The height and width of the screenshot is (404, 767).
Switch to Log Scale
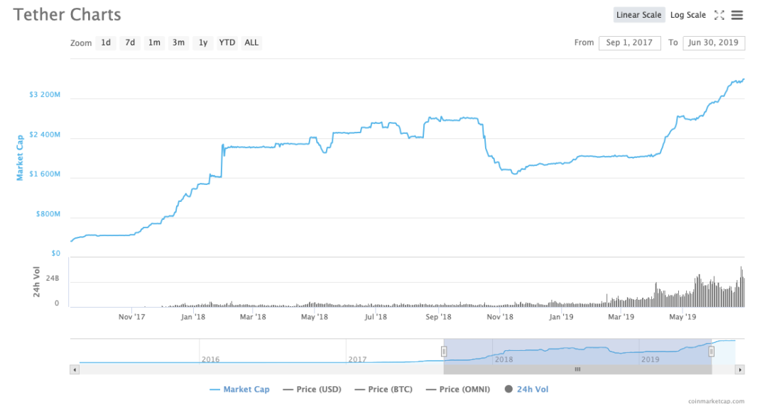tap(687, 15)
